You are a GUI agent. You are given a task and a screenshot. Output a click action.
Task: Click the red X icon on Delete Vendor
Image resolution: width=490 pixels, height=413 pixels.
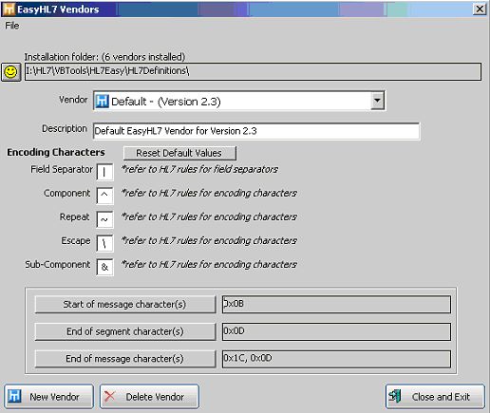coord(110,396)
